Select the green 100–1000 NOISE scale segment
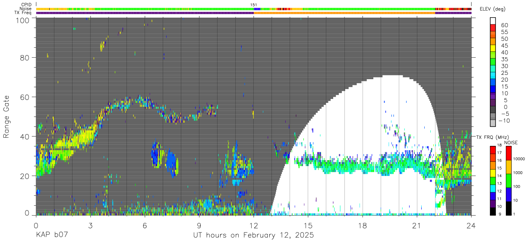 508,181
